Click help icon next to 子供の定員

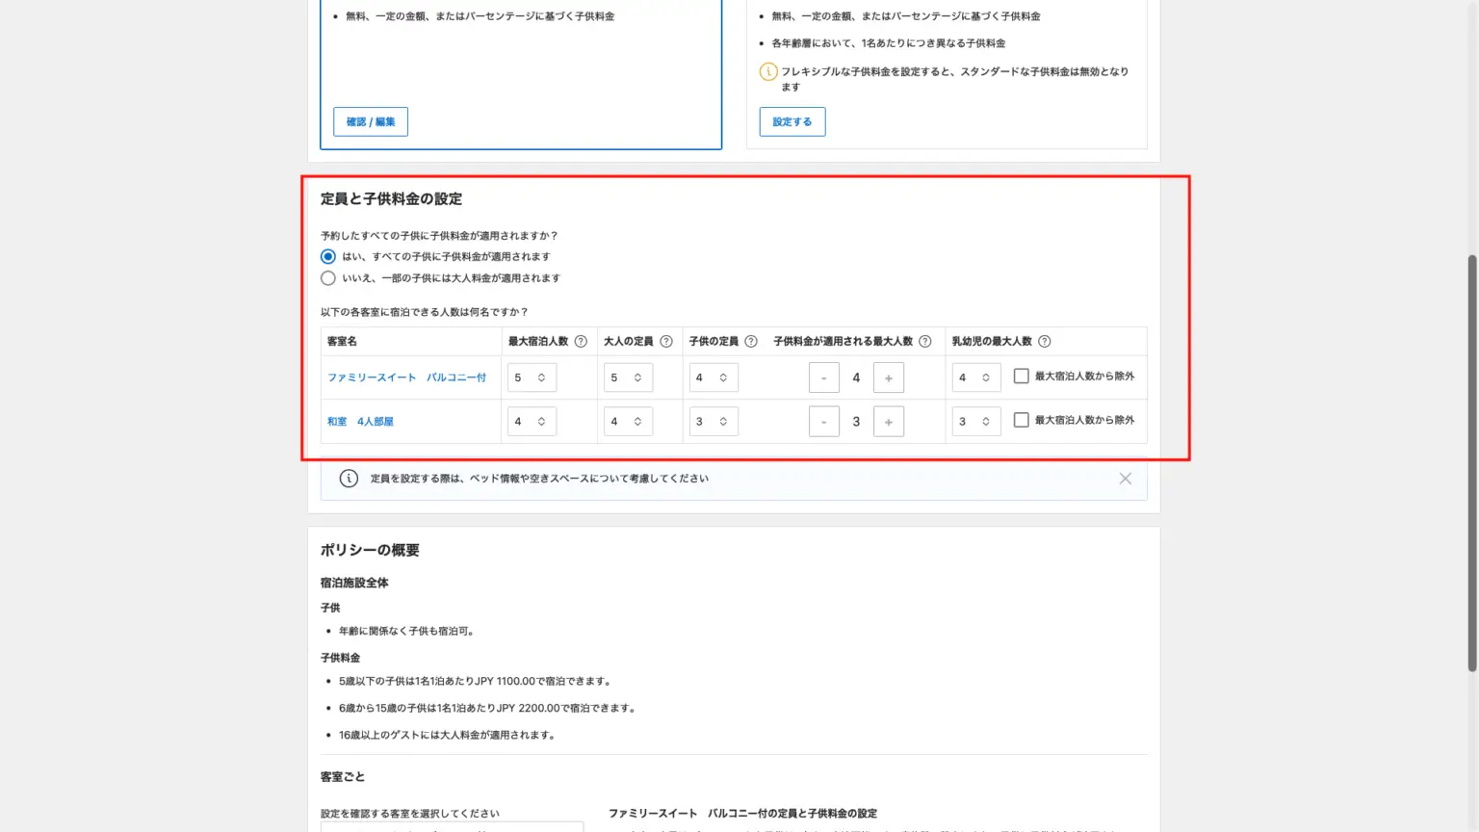(x=751, y=341)
